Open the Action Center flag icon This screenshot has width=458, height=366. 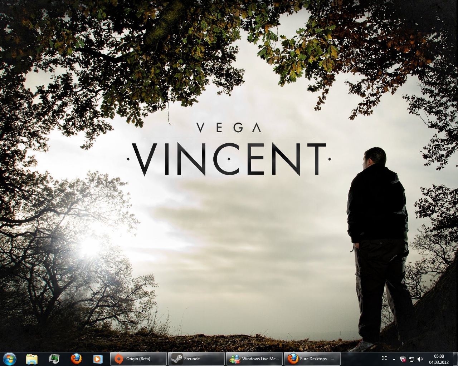click(x=403, y=359)
